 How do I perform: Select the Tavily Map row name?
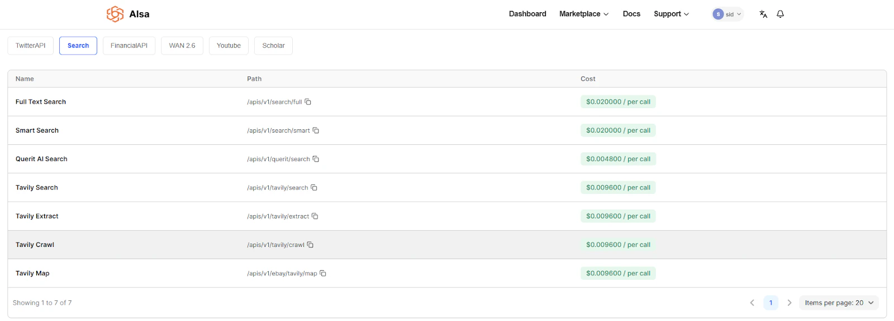point(32,273)
